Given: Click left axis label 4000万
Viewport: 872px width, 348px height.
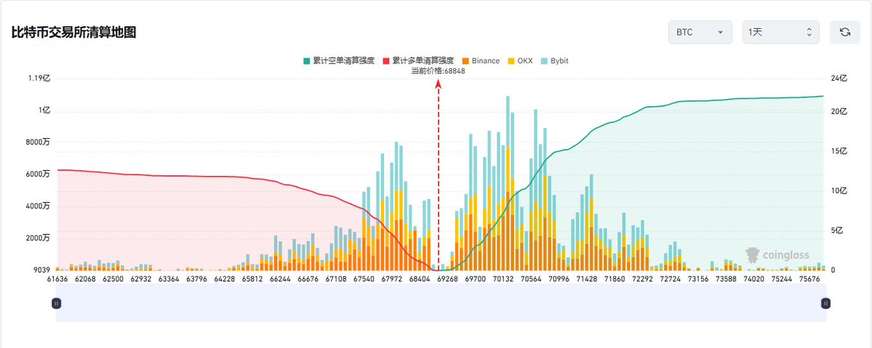Looking at the screenshot, I should [x=39, y=206].
